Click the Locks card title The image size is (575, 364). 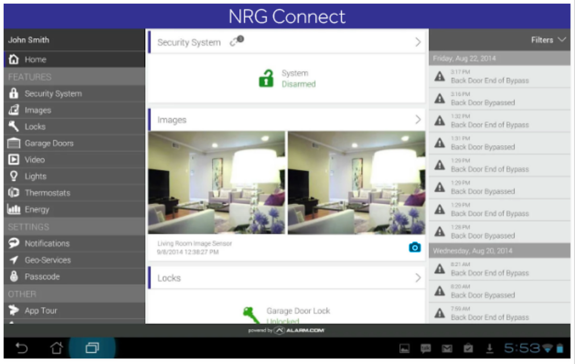click(x=169, y=278)
